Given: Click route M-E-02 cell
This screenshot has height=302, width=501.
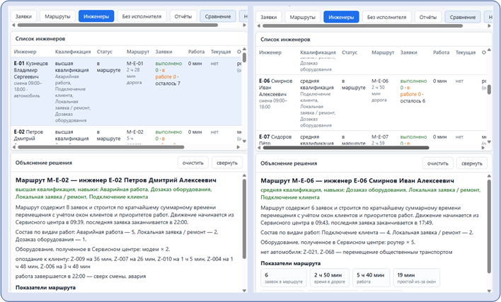Looking at the screenshot, I should click(x=135, y=132).
